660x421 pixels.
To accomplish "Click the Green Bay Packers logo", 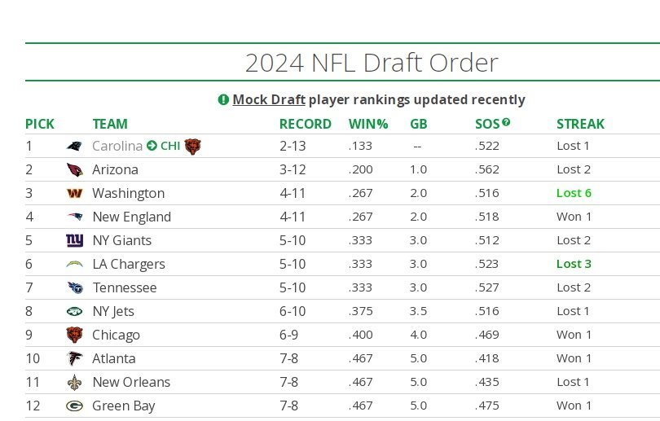I will coord(75,406).
